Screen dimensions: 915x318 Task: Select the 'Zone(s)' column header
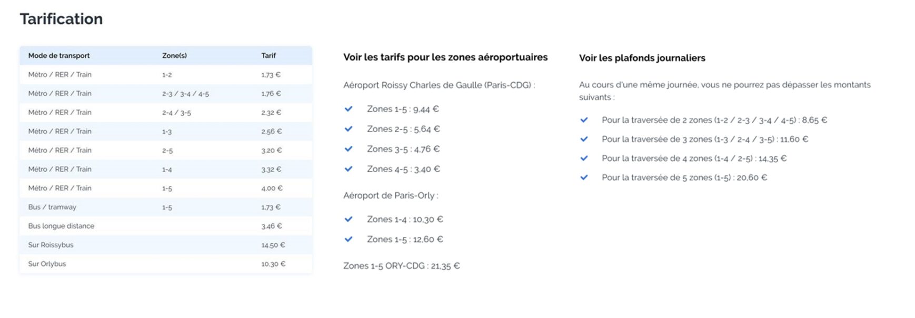[x=174, y=55]
